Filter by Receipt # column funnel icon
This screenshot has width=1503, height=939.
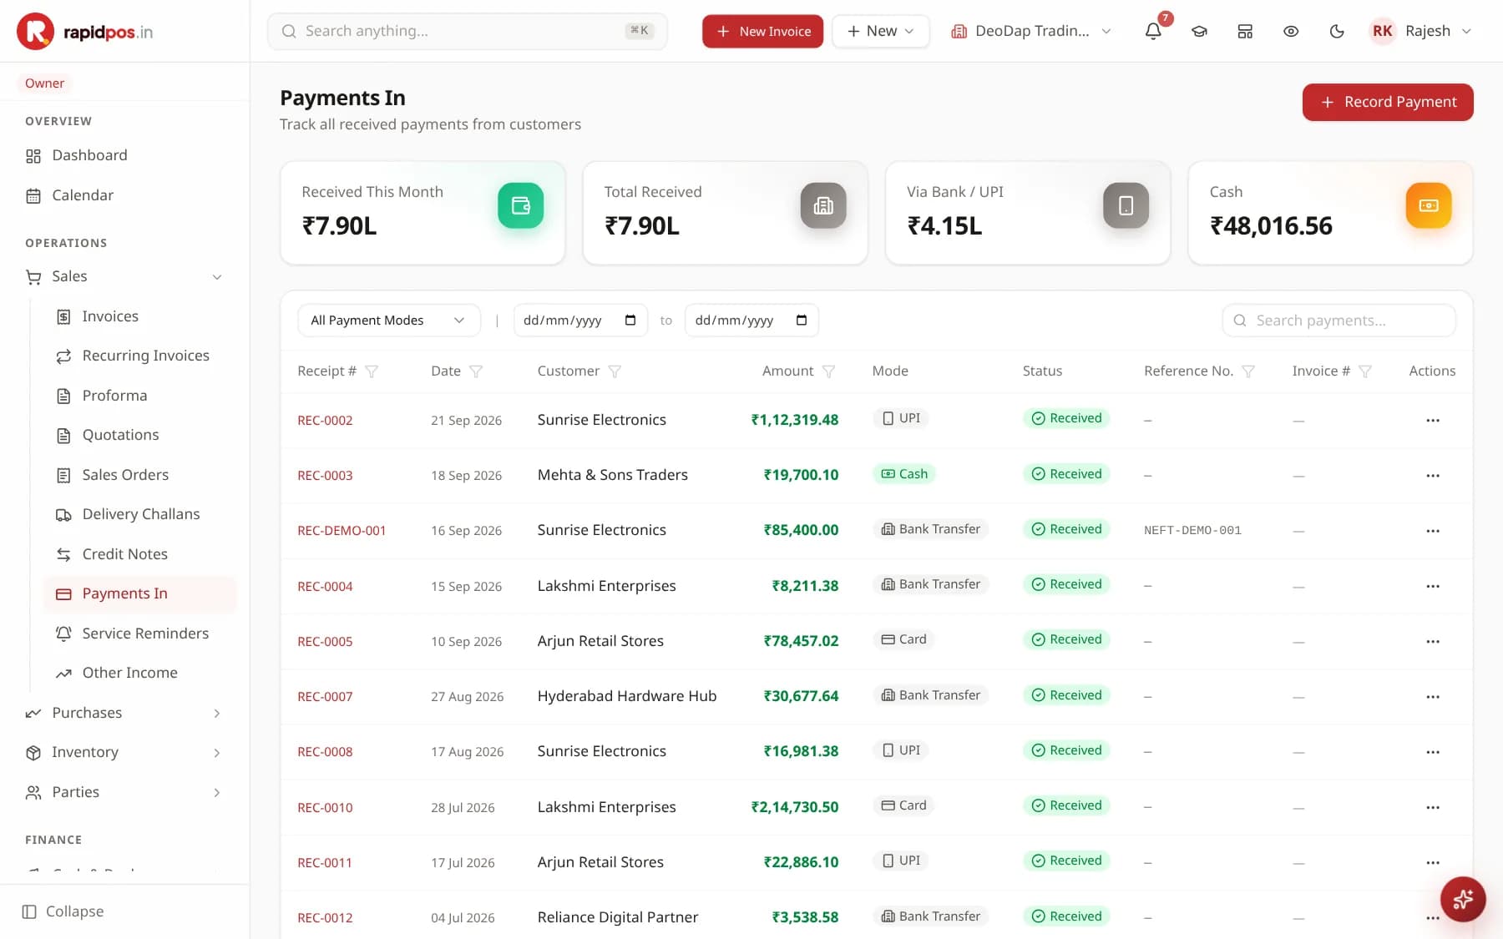click(x=372, y=371)
